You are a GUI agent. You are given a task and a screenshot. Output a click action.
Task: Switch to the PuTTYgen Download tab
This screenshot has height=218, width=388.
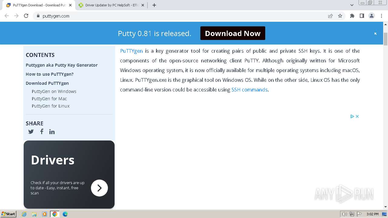(39, 5)
